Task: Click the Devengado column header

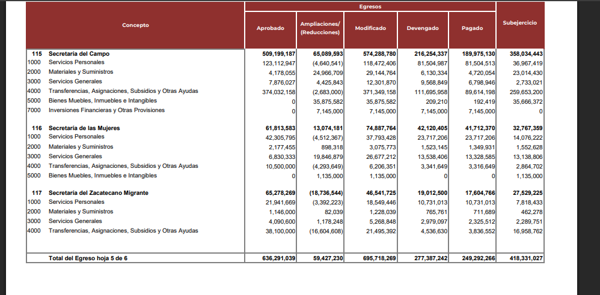Action: (x=422, y=28)
